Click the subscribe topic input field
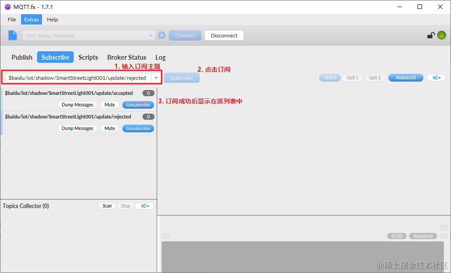 pyautogui.click(x=78, y=77)
